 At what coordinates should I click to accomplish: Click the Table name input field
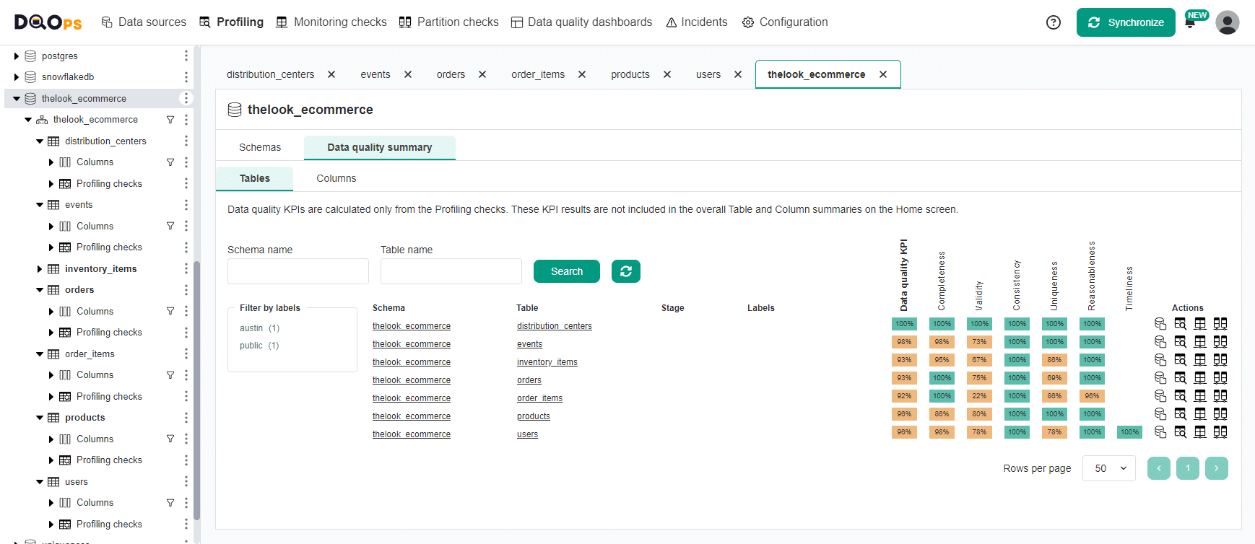(x=451, y=271)
